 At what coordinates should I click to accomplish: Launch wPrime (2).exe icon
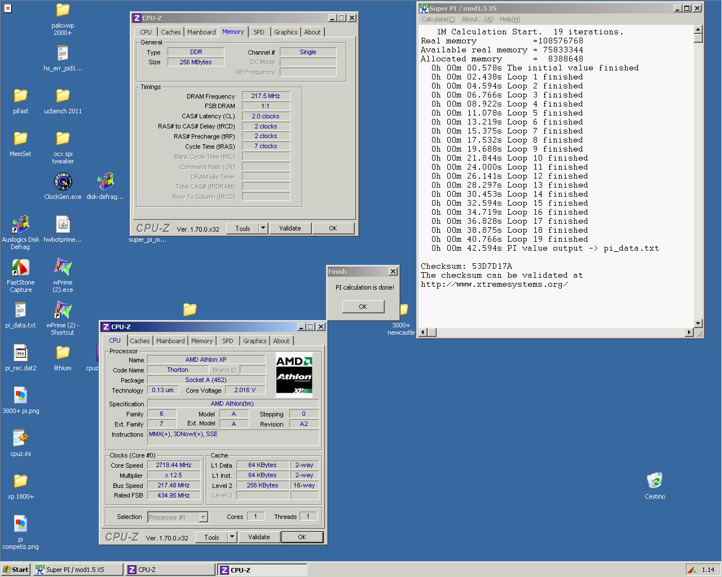(x=63, y=268)
